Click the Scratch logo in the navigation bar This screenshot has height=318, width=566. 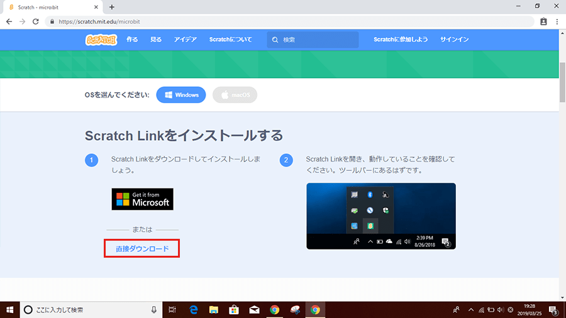coord(101,40)
